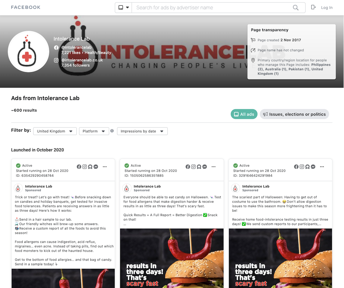
Task: Click the Page created 2 Nov 2017 text
Action: point(279,40)
